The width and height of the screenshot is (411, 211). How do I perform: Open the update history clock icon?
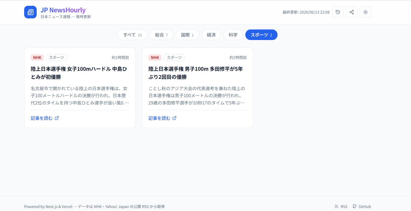338,12
